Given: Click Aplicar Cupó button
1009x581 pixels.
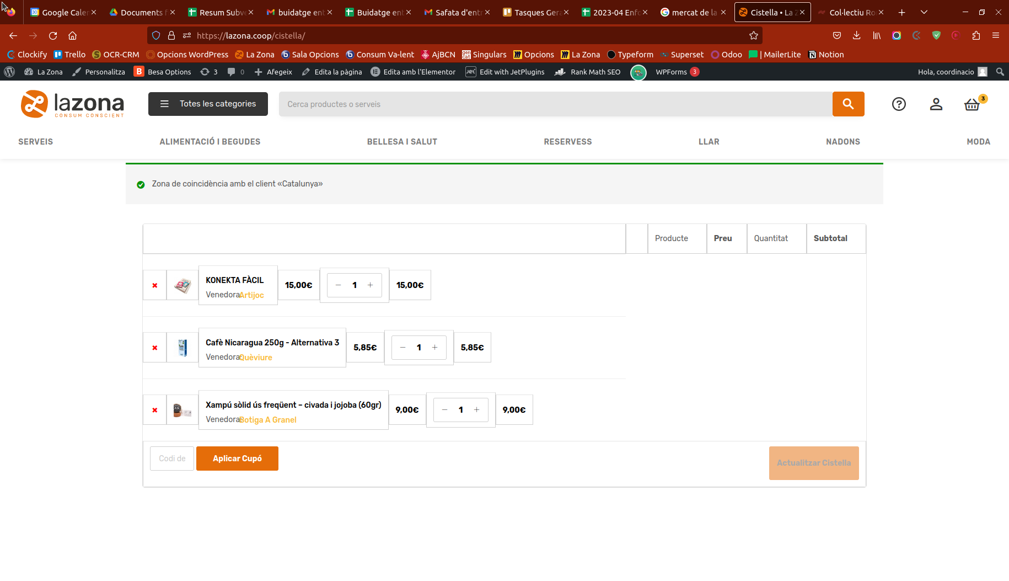Looking at the screenshot, I should pyautogui.click(x=237, y=459).
